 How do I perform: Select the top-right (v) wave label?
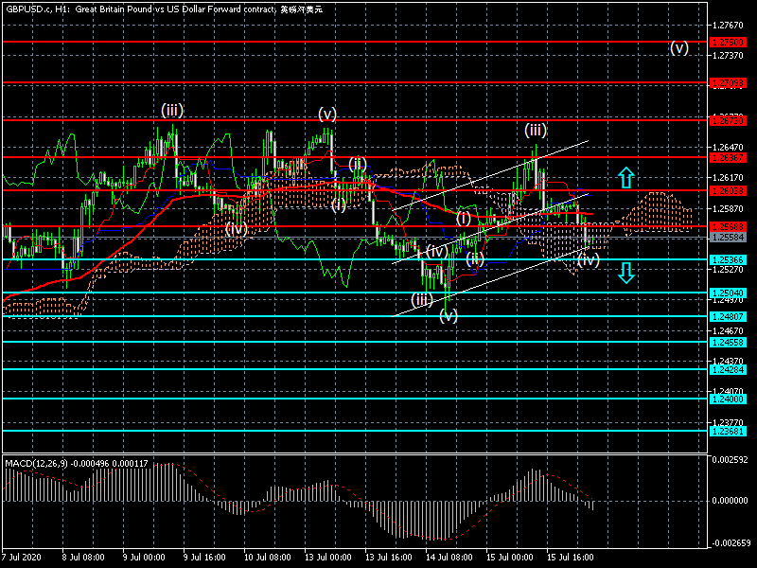(x=678, y=48)
